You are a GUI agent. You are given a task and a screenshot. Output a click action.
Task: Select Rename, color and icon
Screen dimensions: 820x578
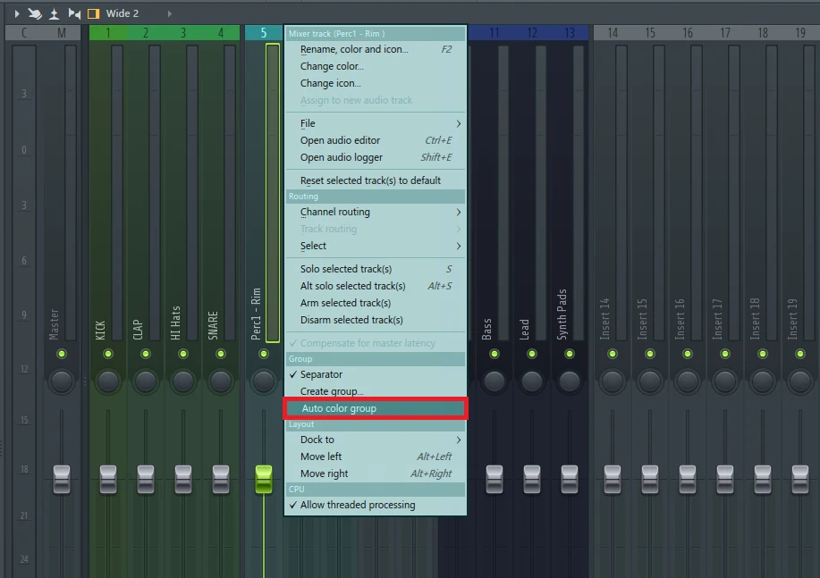tap(354, 49)
